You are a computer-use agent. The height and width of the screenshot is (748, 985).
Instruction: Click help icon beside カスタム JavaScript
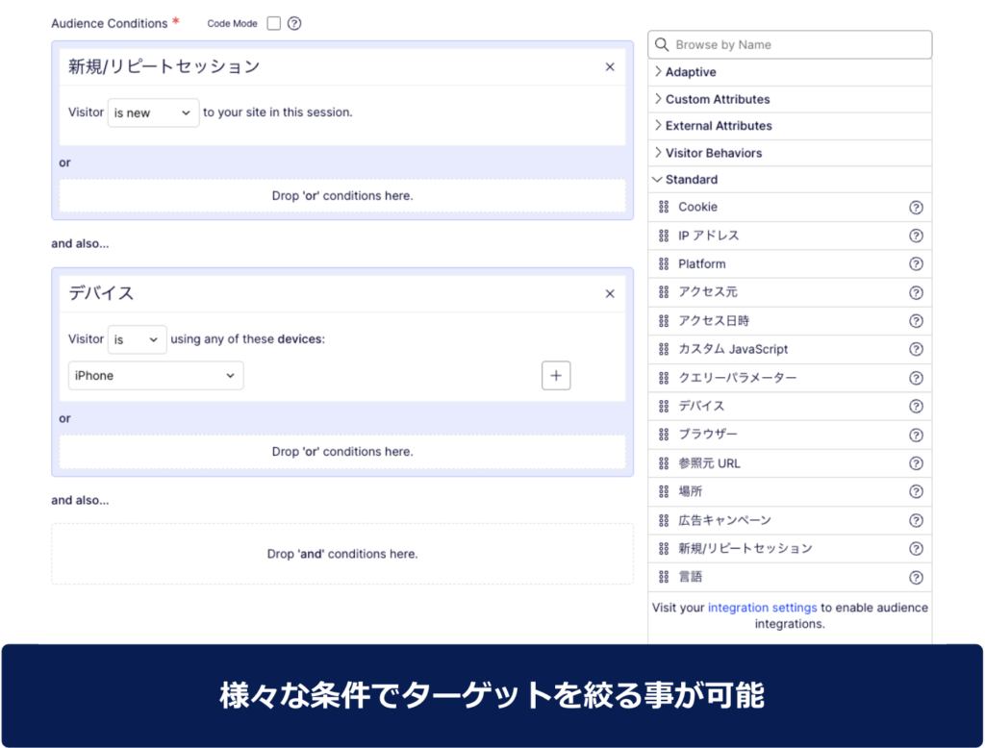pos(916,350)
